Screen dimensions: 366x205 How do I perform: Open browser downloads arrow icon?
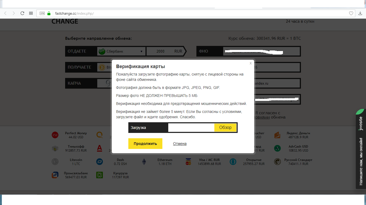(x=360, y=13)
